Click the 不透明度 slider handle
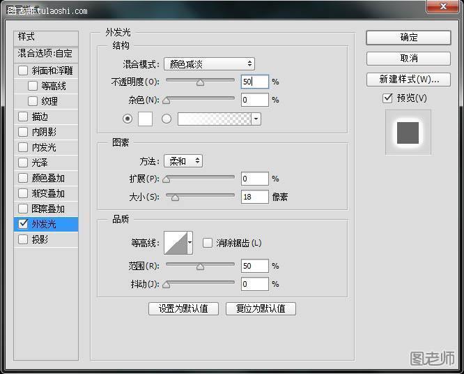The image size is (464, 374). click(201, 82)
